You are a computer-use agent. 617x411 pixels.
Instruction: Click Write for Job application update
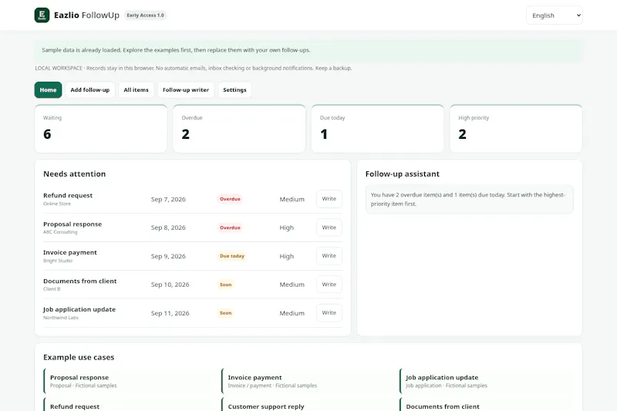(x=329, y=312)
